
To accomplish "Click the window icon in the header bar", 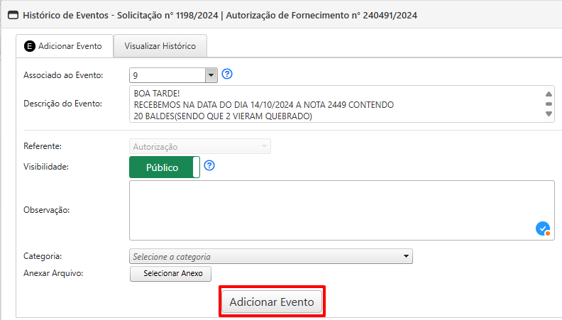I will [x=13, y=14].
